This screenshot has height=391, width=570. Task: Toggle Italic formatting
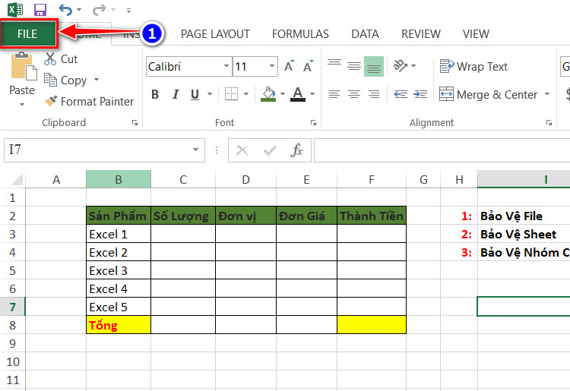click(x=176, y=94)
